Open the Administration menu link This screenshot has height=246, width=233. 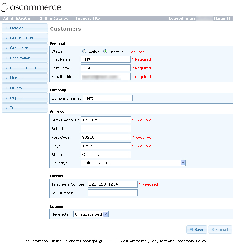pos(18,19)
